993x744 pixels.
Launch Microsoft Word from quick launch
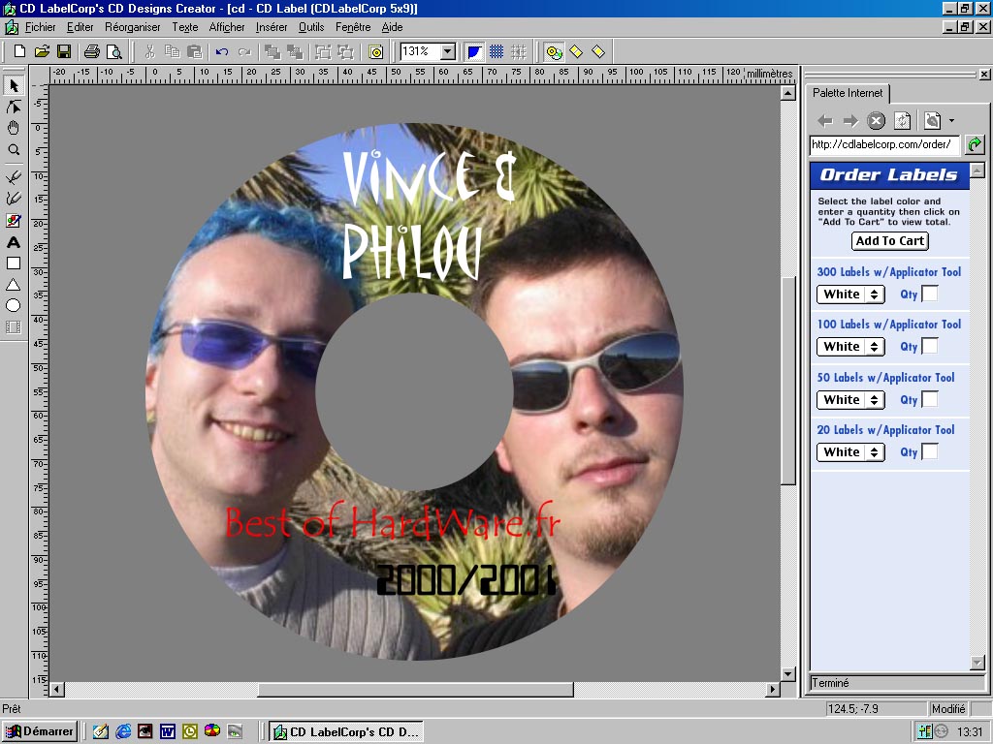coord(167,732)
